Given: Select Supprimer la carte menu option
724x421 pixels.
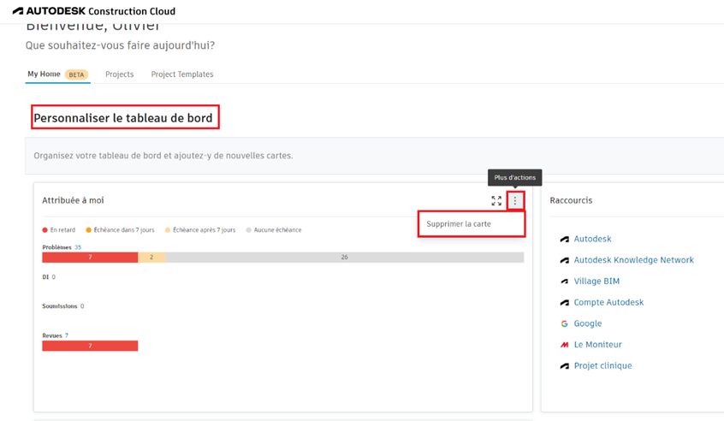Looking at the screenshot, I should 472,224.
